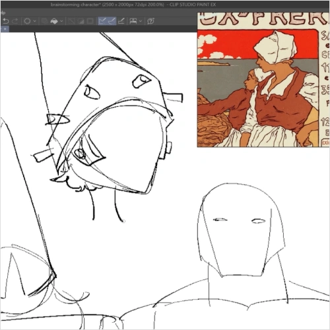The height and width of the screenshot is (330, 330).
Task: Open the dropdown next to the Fill bucket
Action: tap(61, 21)
